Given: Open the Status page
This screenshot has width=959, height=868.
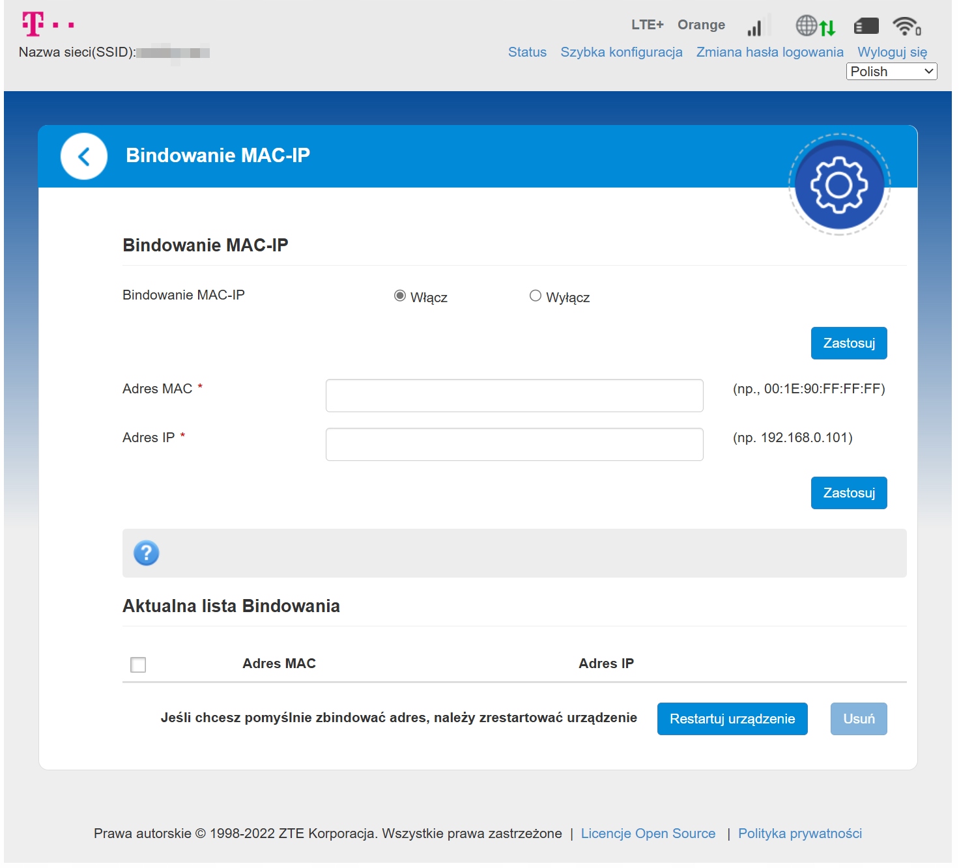Looking at the screenshot, I should coord(527,52).
